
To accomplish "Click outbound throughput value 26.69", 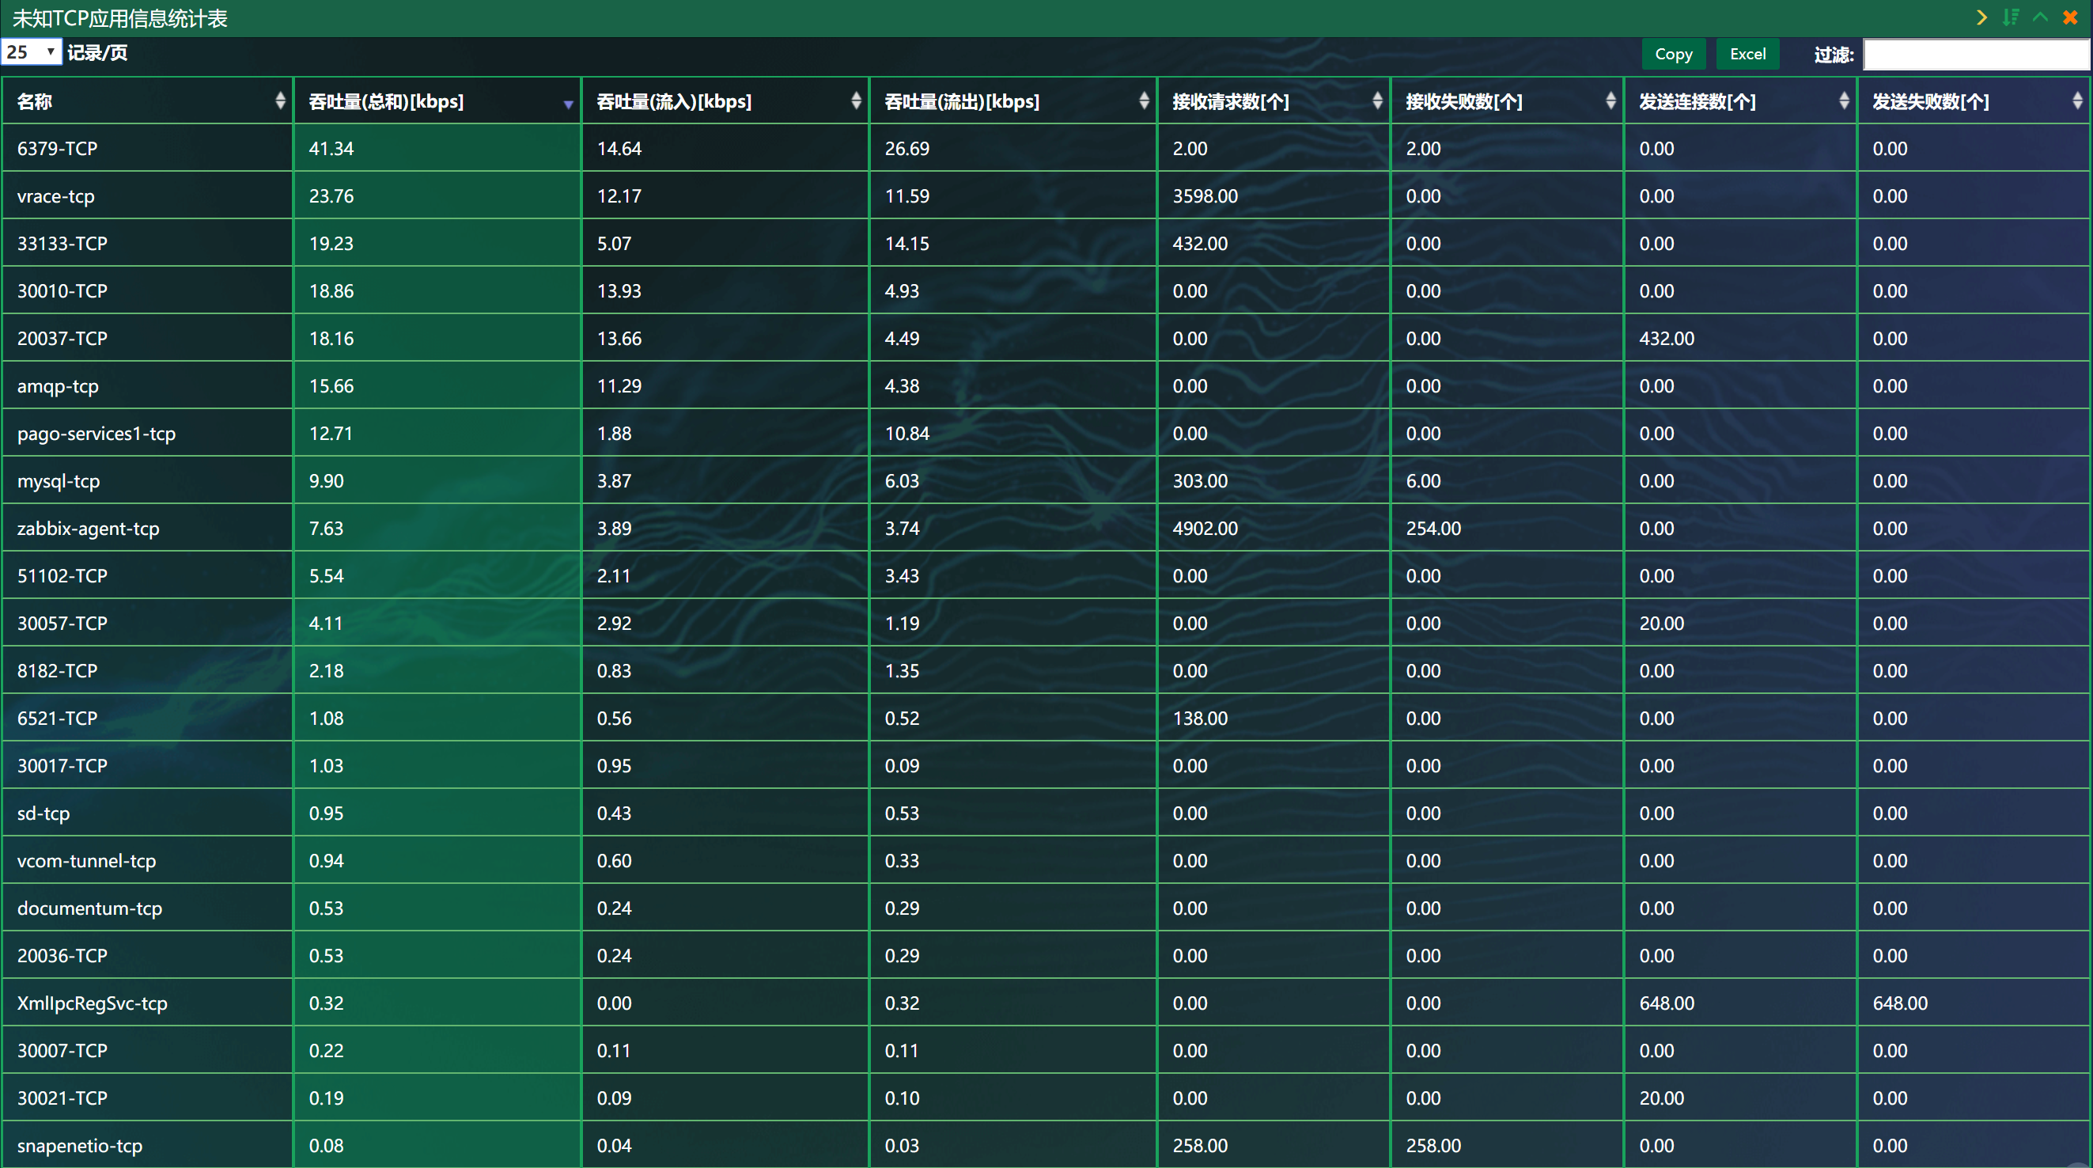I will point(906,148).
